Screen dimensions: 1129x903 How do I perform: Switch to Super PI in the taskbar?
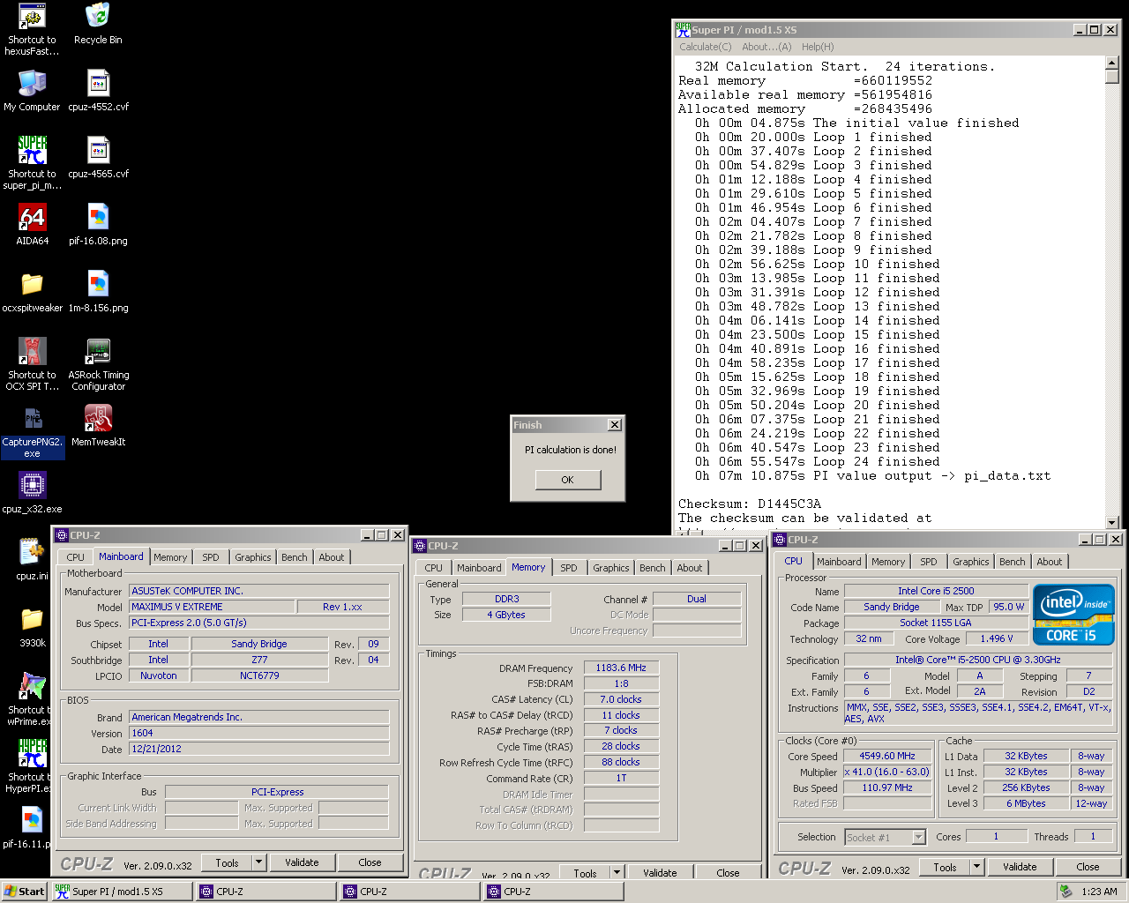[121, 892]
